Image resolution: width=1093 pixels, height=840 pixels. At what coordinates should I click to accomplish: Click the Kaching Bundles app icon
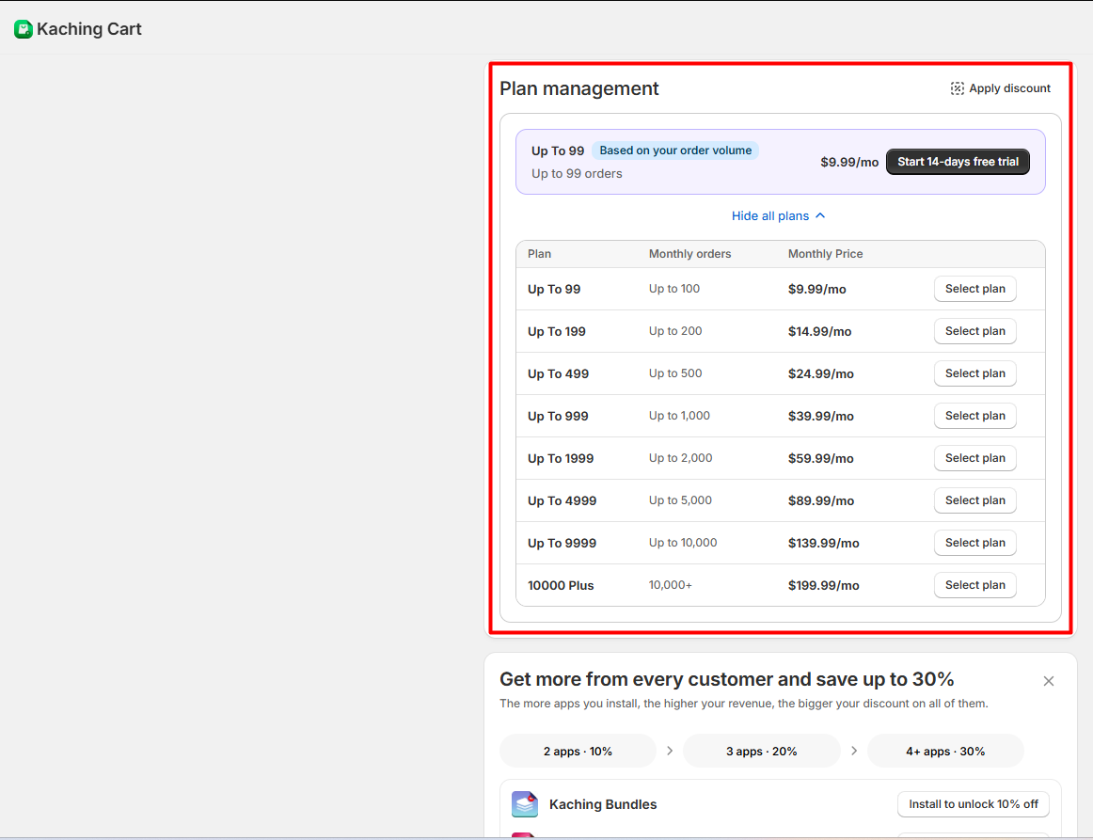coord(525,803)
